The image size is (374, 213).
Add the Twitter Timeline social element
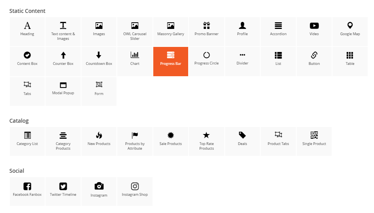63,192
